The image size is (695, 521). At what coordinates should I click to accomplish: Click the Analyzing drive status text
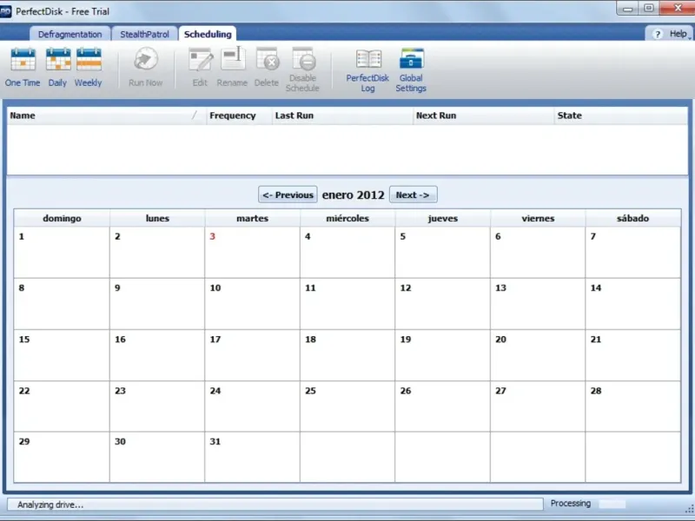tap(50, 505)
